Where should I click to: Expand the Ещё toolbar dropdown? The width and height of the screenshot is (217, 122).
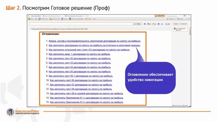click(94, 19)
